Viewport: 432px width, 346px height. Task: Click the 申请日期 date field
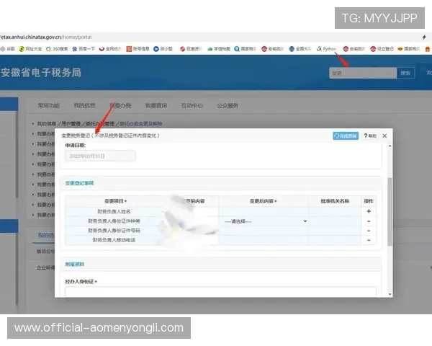coord(100,156)
